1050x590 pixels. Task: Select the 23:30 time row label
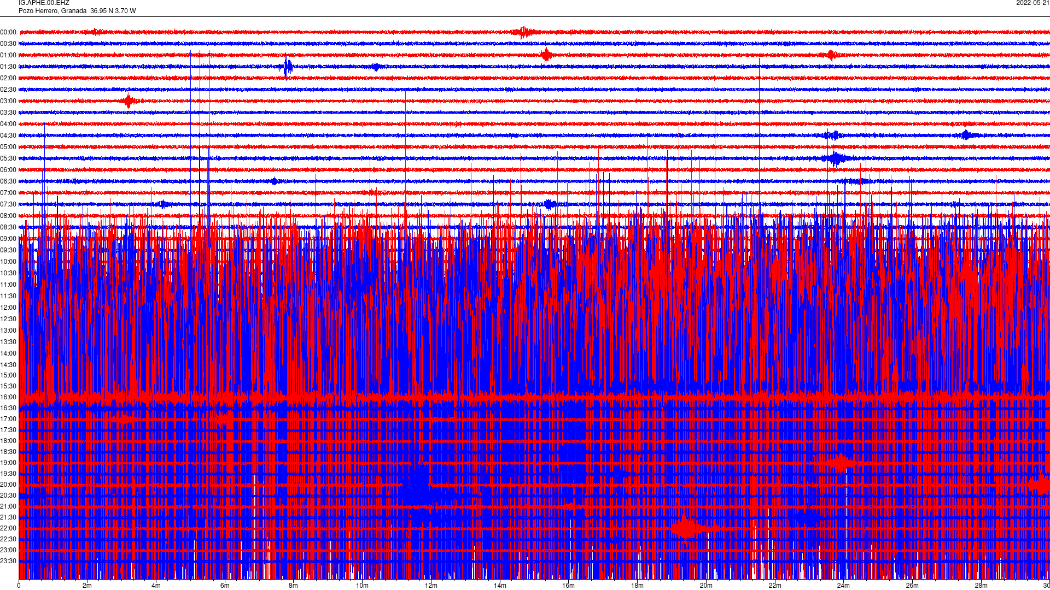(x=8, y=561)
